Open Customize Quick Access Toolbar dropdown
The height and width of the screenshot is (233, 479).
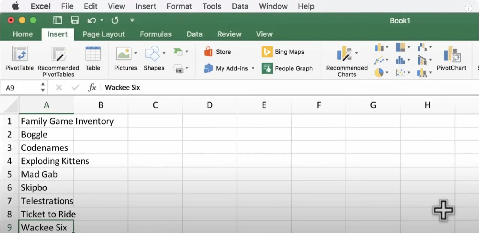point(132,20)
